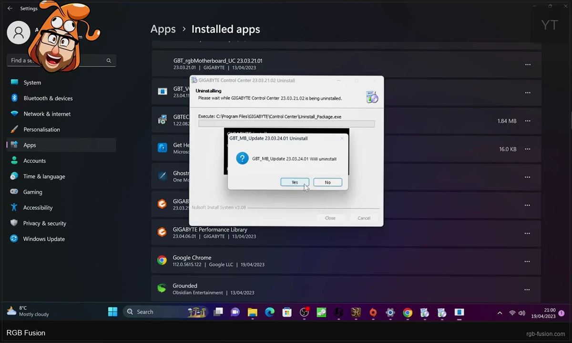Click the Apps breadcrumb link
This screenshot has width=572, height=343.
pyautogui.click(x=163, y=30)
